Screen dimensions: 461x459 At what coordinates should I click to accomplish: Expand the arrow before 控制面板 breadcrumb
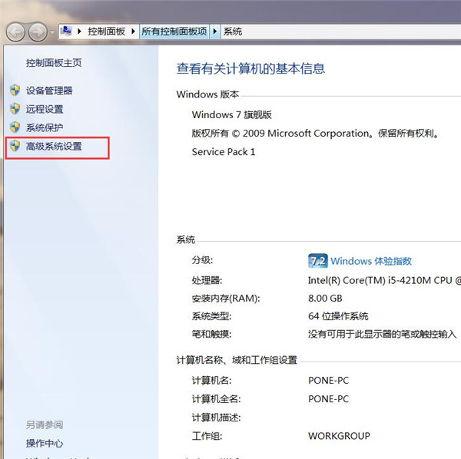pyautogui.click(x=81, y=31)
